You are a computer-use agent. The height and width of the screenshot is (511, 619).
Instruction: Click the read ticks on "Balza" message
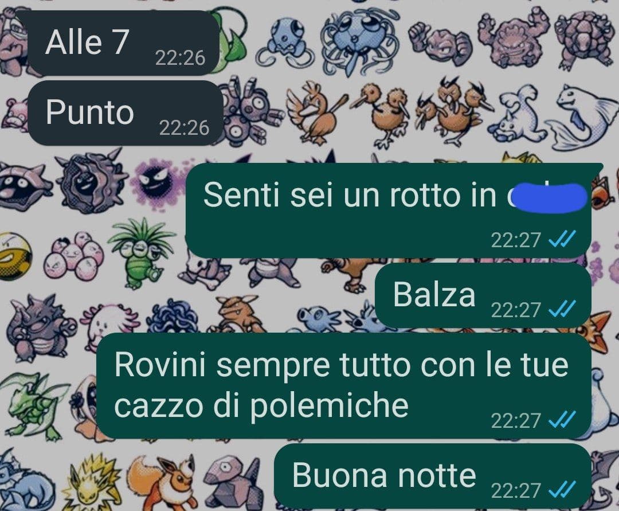click(563, 309)
